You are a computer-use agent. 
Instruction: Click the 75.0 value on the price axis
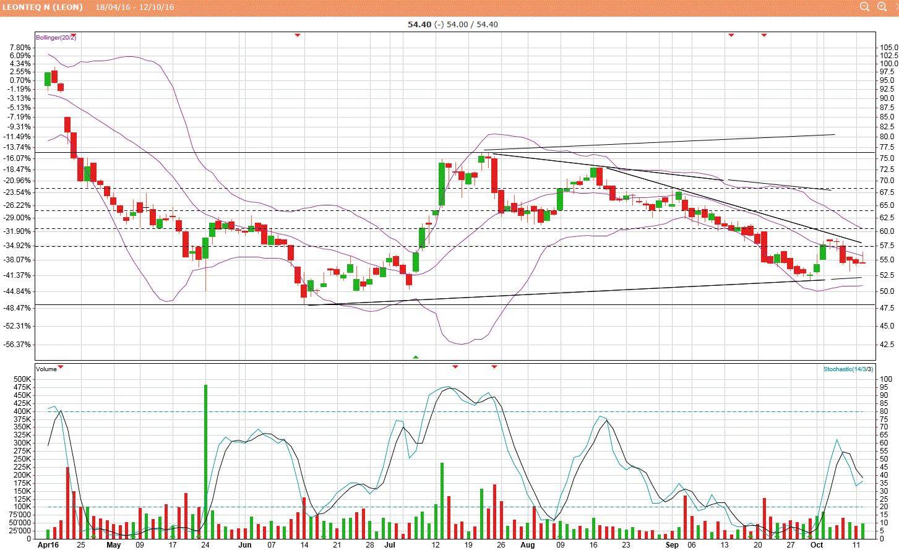887,158
